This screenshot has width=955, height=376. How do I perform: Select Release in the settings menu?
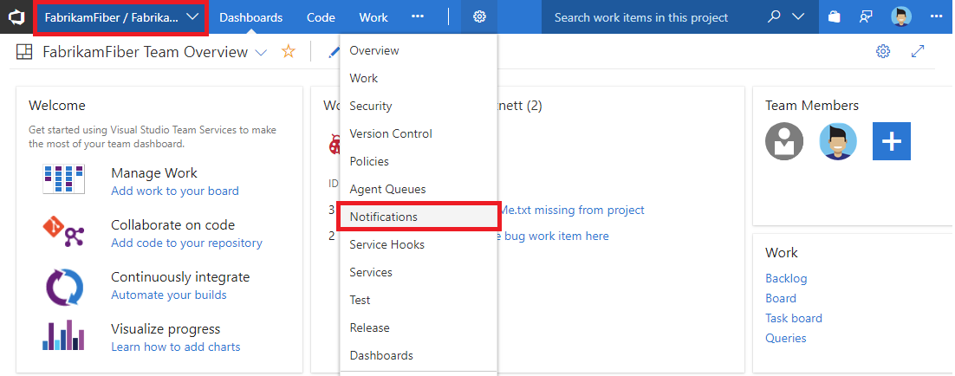419,327
